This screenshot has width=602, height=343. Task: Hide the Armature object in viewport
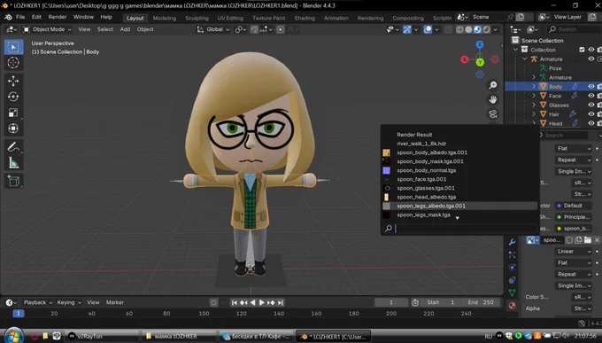pyautogui.click(x=591, y=58)
